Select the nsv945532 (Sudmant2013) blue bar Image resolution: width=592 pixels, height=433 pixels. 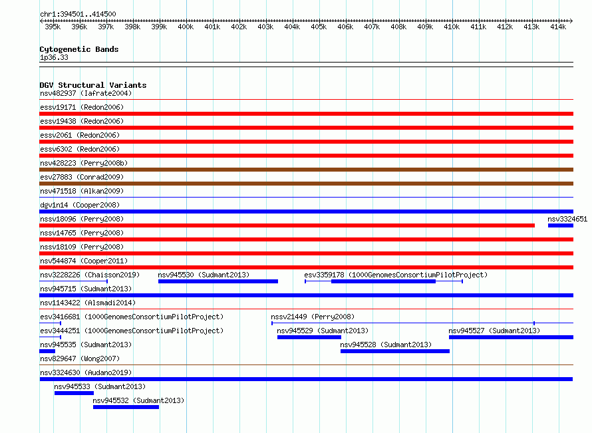[126, 407]
